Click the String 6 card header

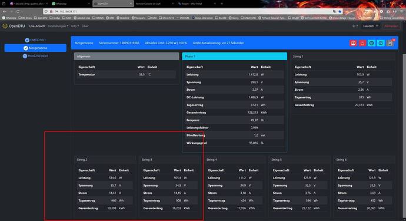365,160
